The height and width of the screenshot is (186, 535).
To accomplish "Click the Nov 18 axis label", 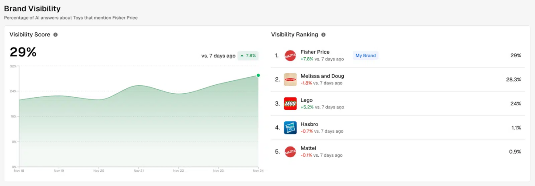I will [19, 170].
